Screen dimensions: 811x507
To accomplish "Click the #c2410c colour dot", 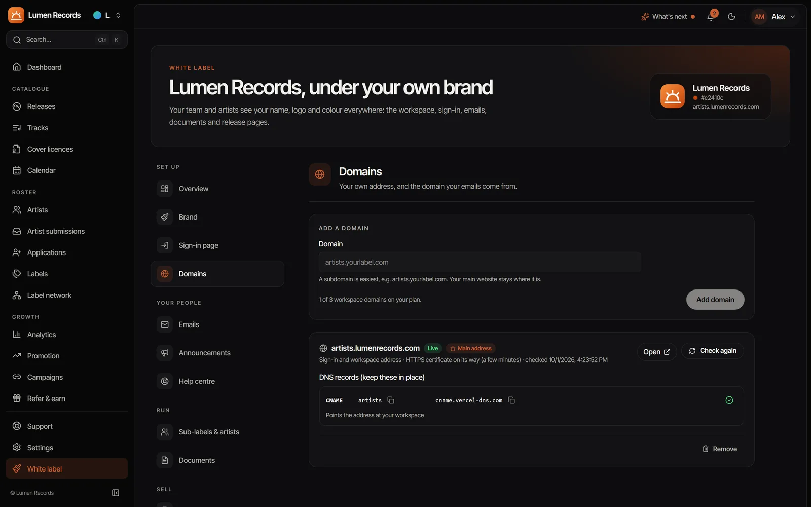I will [x=695, y=98].
